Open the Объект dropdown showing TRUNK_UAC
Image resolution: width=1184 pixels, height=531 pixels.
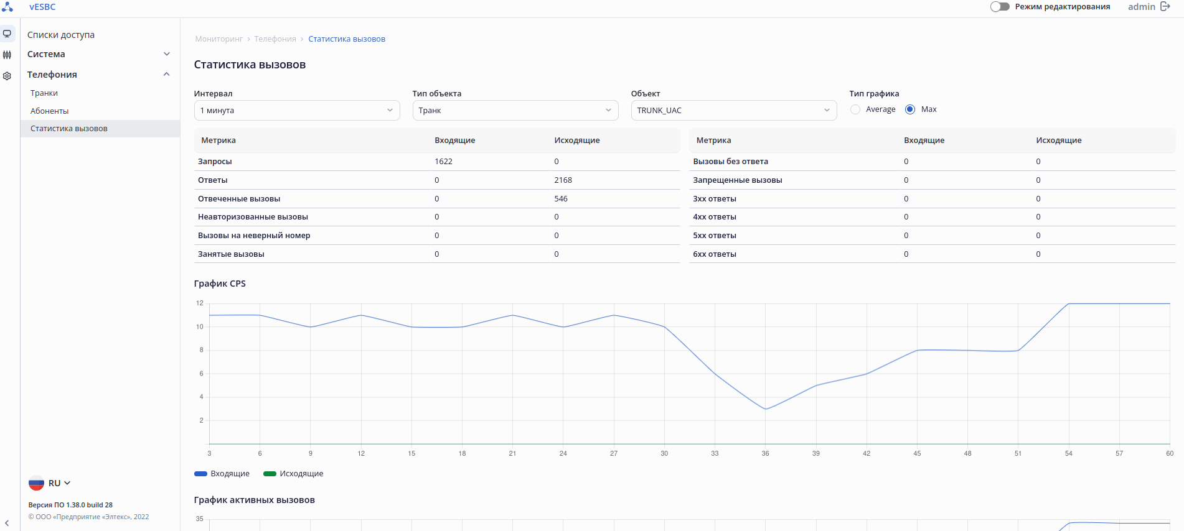coord(733,111)
